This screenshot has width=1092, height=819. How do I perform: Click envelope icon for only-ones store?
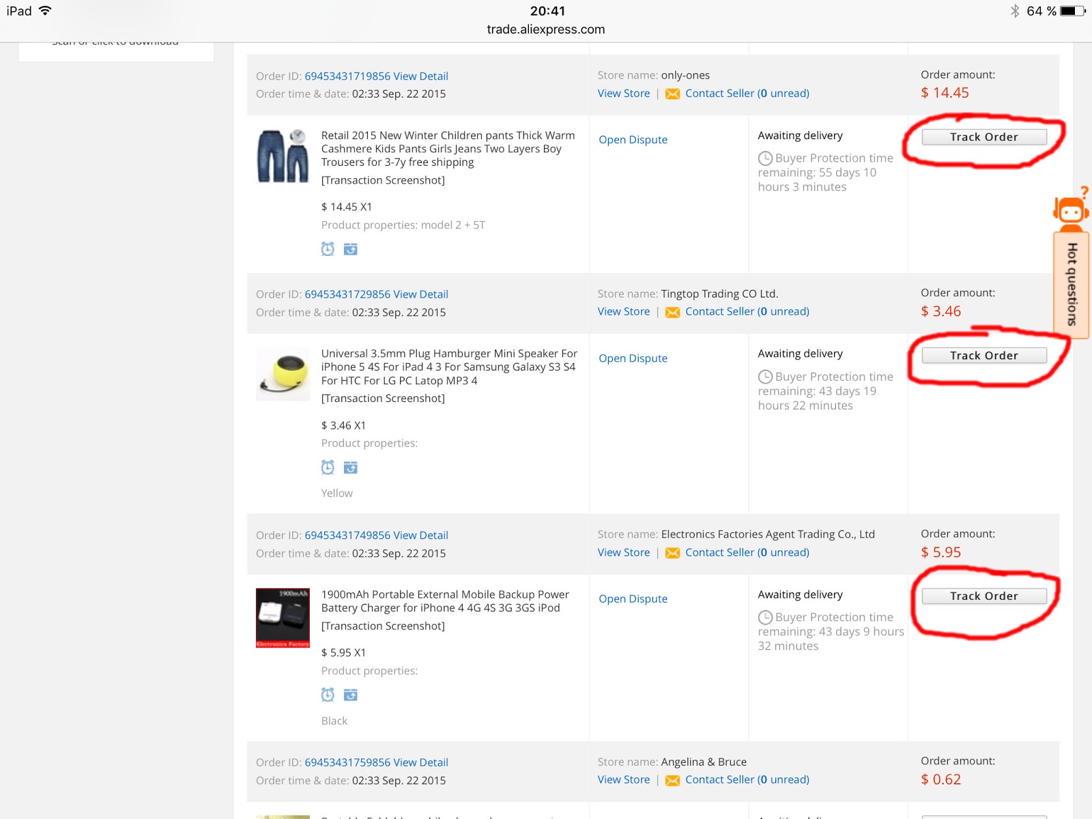point(672,94)
